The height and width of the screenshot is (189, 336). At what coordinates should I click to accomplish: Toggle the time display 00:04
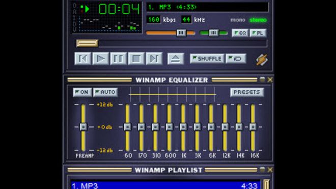(119, 9)
